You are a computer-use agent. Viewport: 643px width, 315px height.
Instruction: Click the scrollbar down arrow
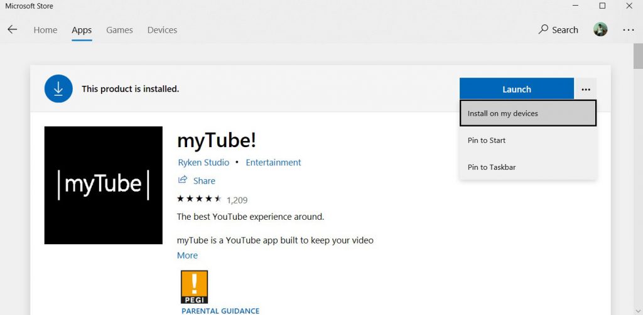click(x=638, y=311)
